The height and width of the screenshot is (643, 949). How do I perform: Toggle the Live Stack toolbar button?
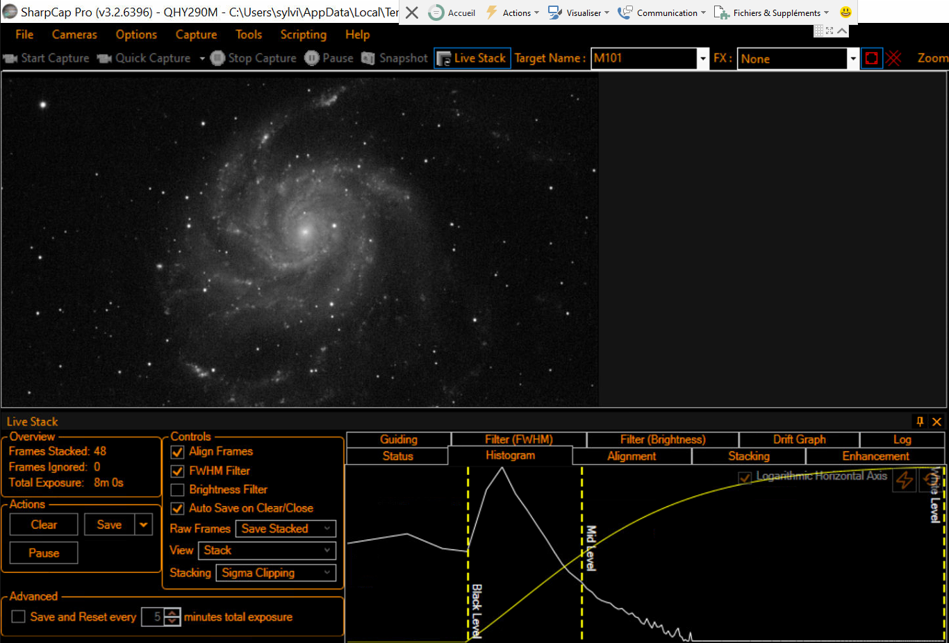(x=472, y=58)
